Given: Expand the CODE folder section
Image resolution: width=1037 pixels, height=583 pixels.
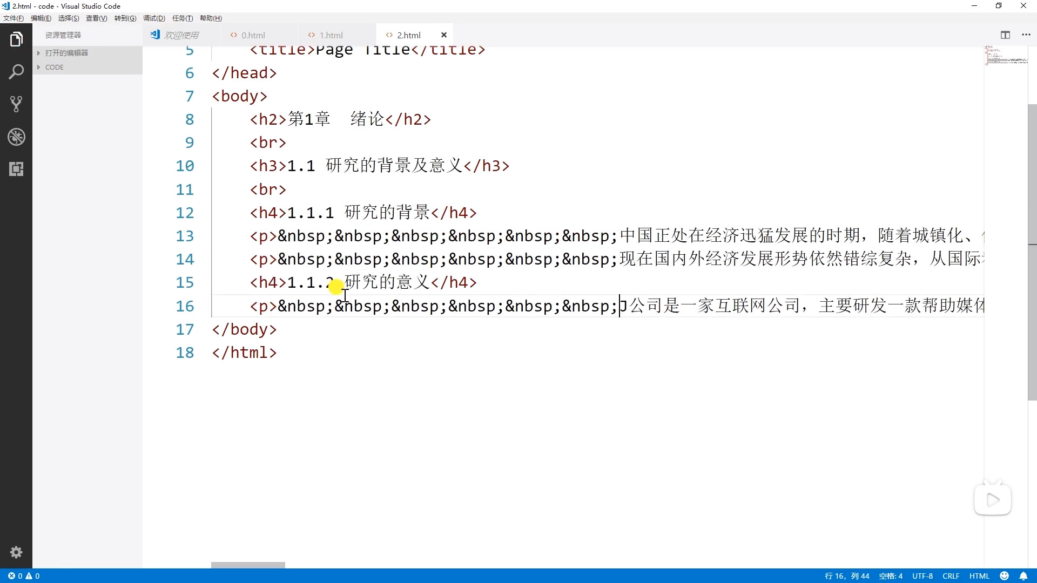Looking at the screenshot, I should (54, 67).
